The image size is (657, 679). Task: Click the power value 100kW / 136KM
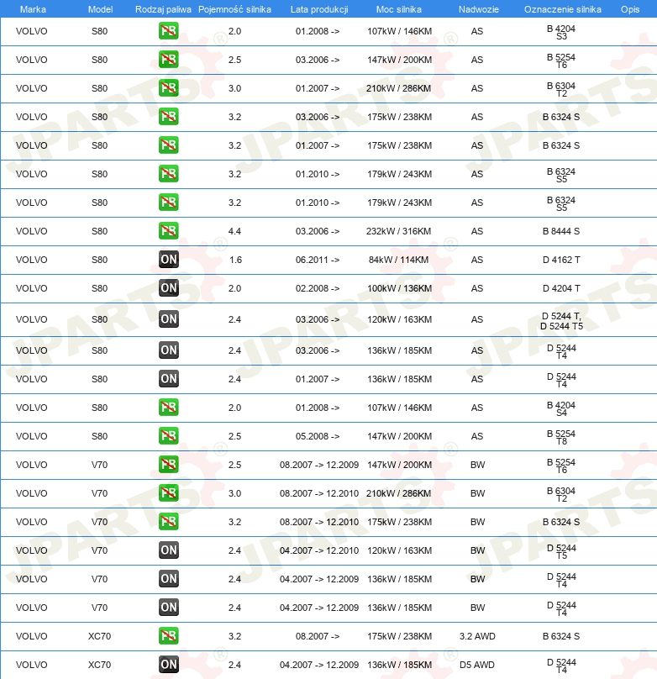[399, 288]
